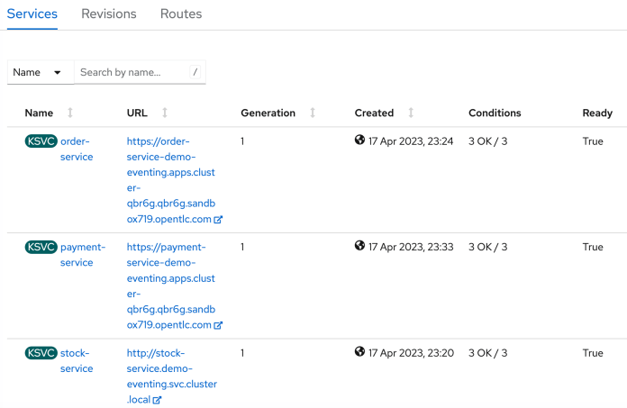
Task: Click the slash shortcut hint in search
Action: [195, 72]
